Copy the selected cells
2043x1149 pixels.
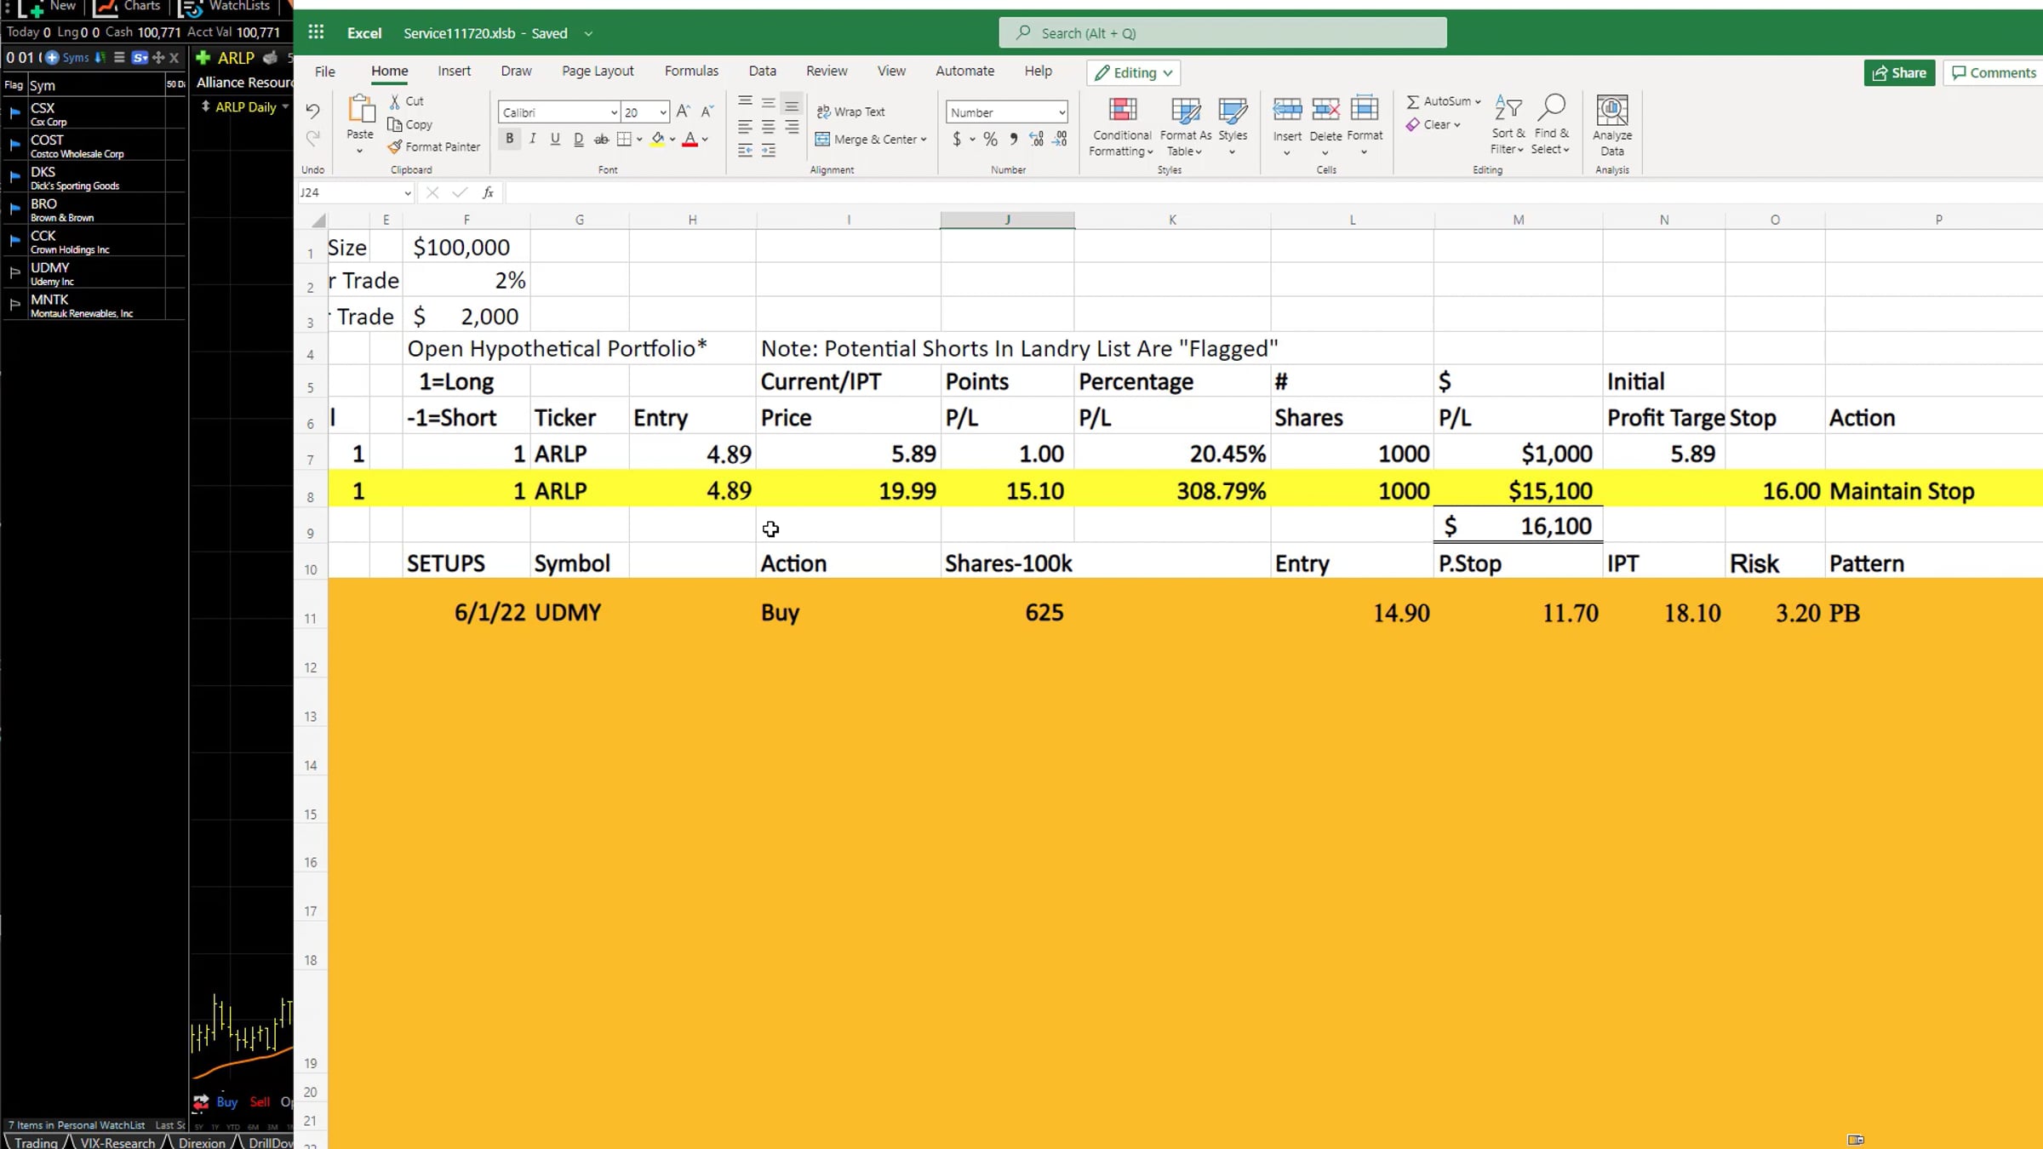point(409,124)
